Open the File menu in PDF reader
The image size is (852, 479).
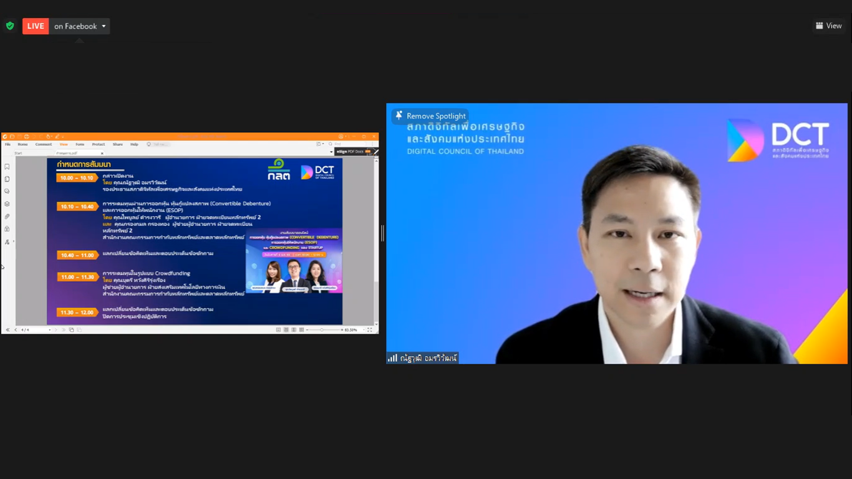pos(7,144)
